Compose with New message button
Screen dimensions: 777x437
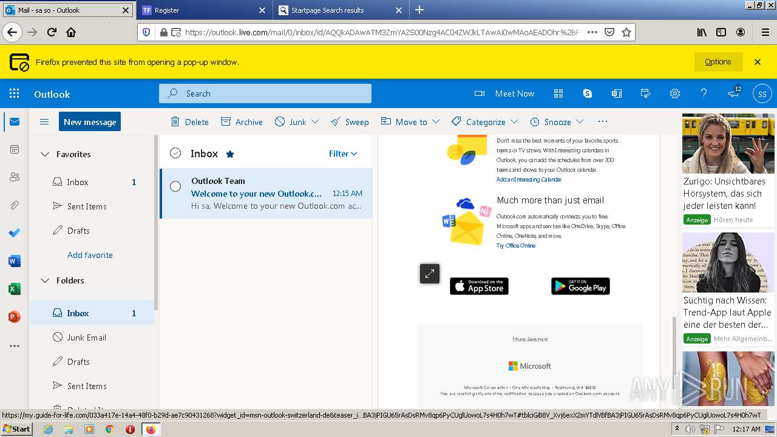[x=90, y=121]
